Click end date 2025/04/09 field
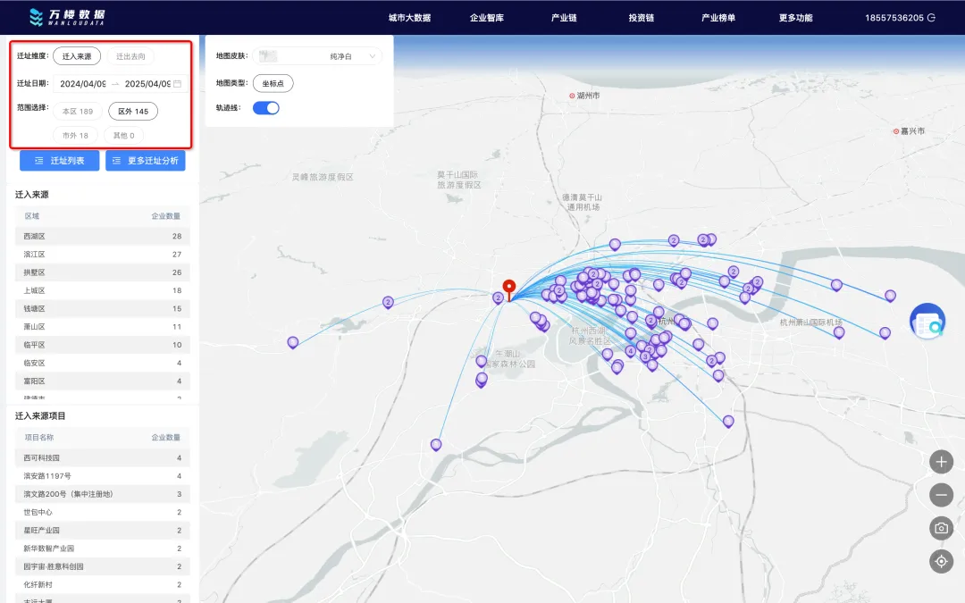The image size is (965, 603). coord(147,84)
